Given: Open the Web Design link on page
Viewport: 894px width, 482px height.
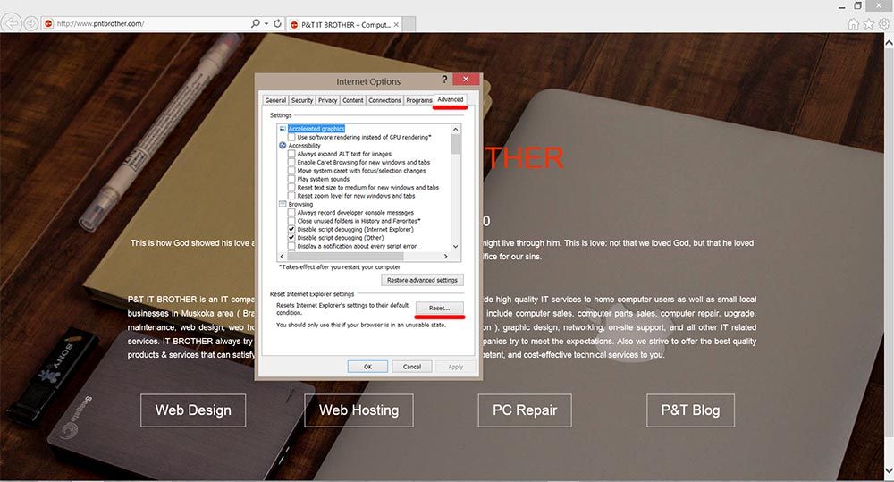Looking at the screenshot, I should click(193, 410).
